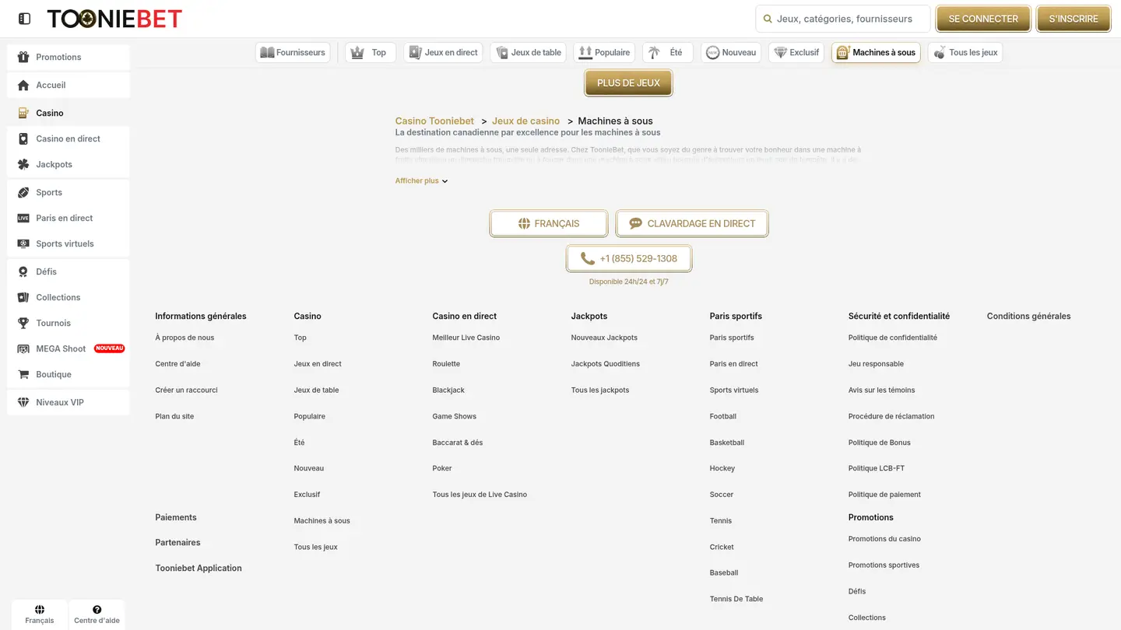Open Casino en direct sidebar icon
This screenshot has width=1121, height=630.
(23, 138)
